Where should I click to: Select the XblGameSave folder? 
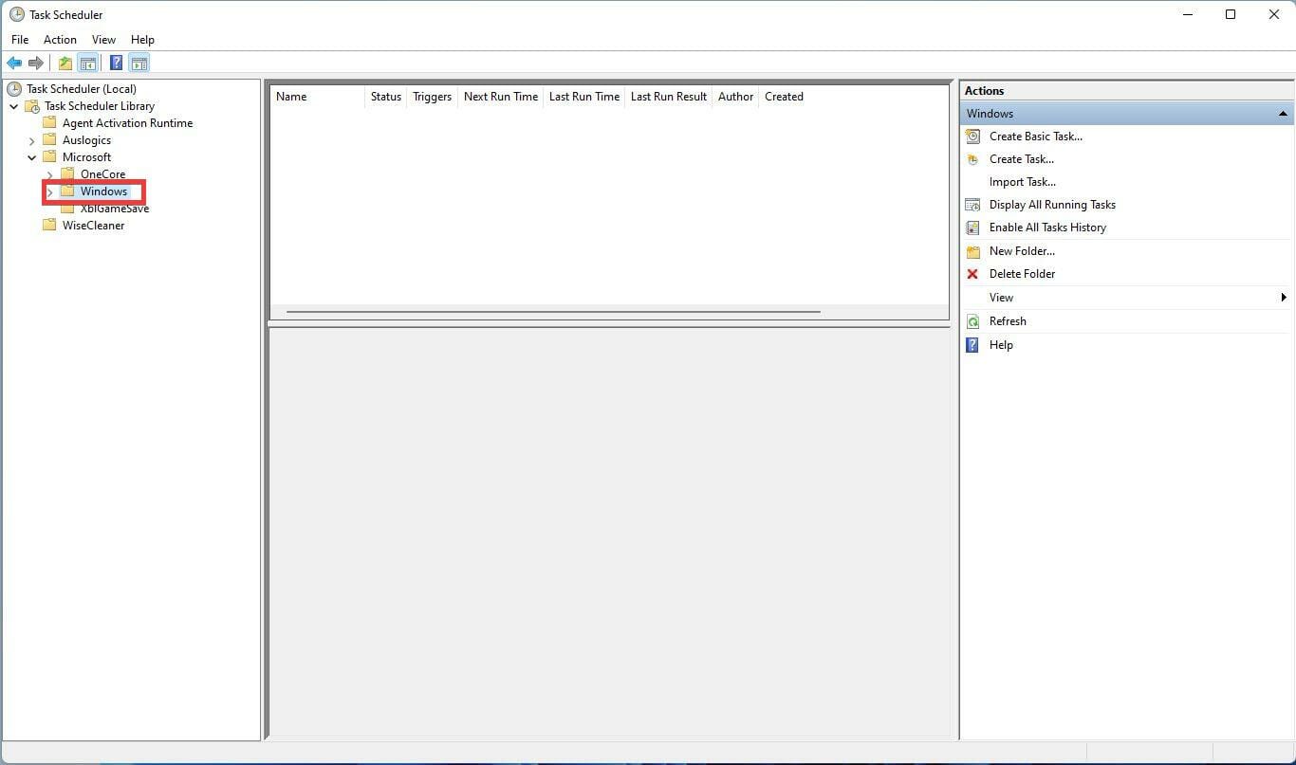pyautogui.click(x=115, y=209)
